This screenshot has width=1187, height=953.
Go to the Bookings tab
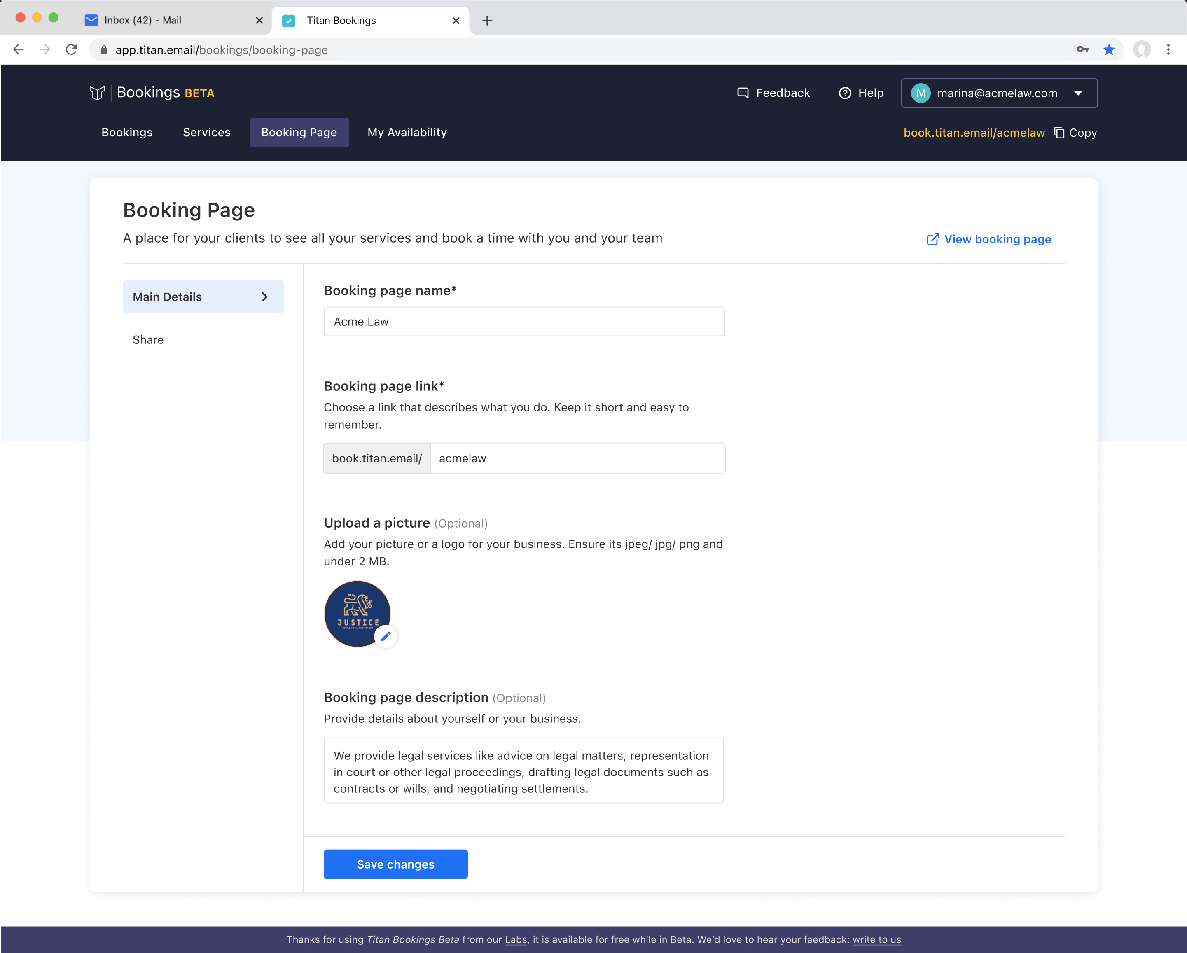126,132
